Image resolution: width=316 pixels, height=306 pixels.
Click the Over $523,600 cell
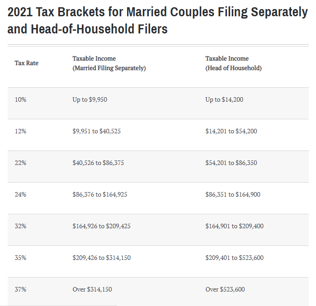point(225,289)
